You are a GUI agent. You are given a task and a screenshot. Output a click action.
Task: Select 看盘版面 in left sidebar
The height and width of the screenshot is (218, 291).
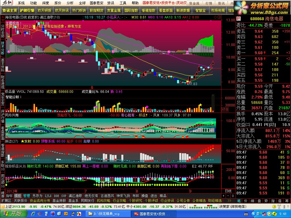(x=3, y=133)
